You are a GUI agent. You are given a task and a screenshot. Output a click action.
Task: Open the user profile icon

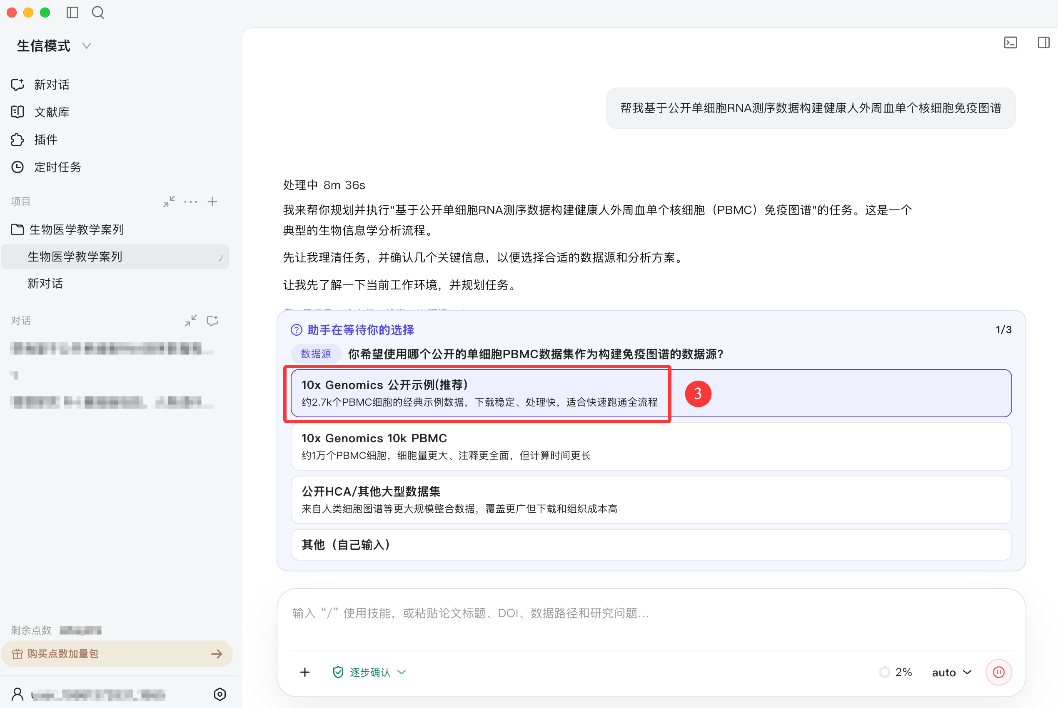pyautogui.click(x=17, y=694)
